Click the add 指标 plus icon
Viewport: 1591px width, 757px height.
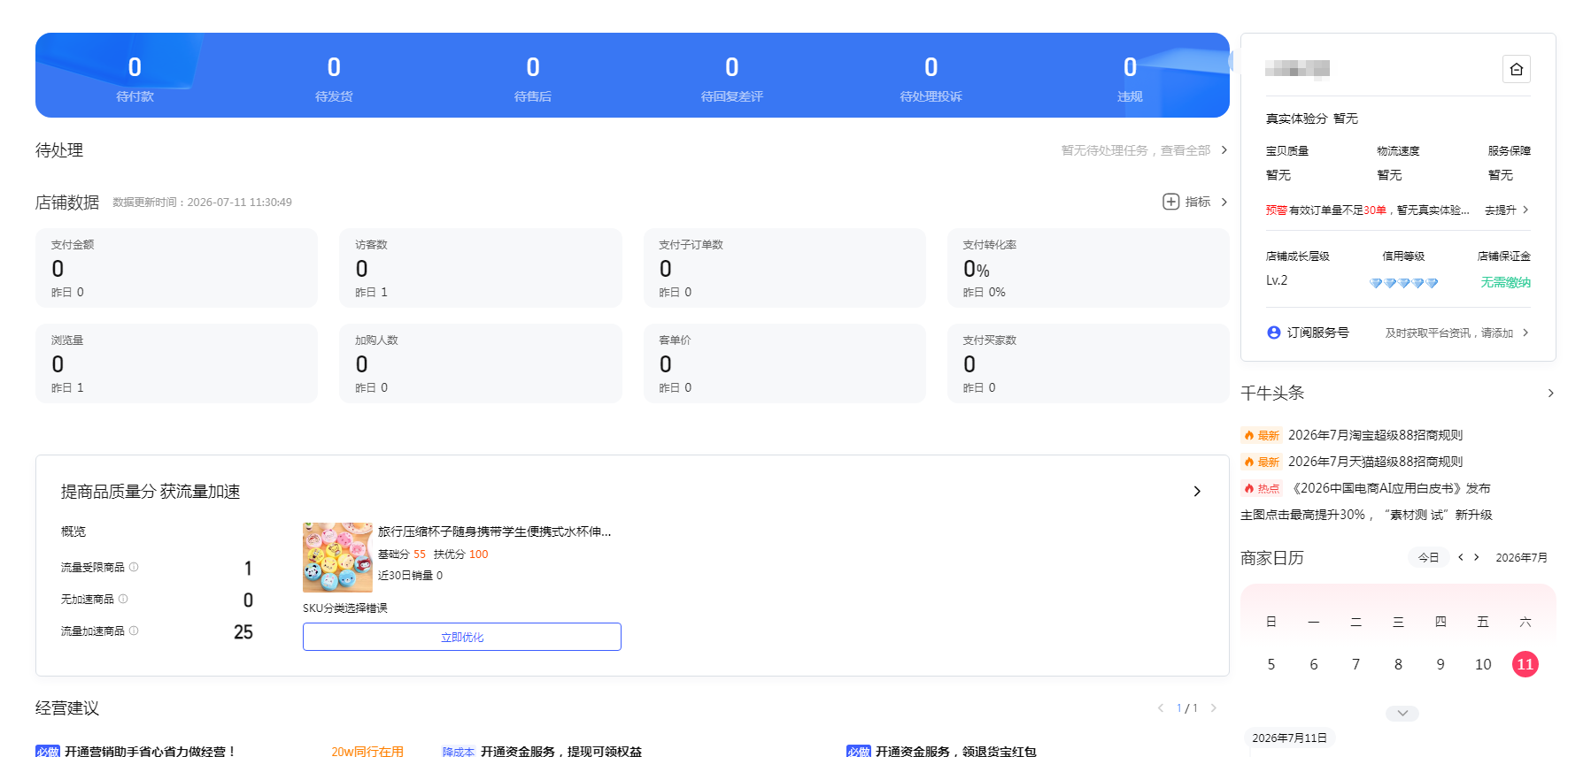[1170, 202]
